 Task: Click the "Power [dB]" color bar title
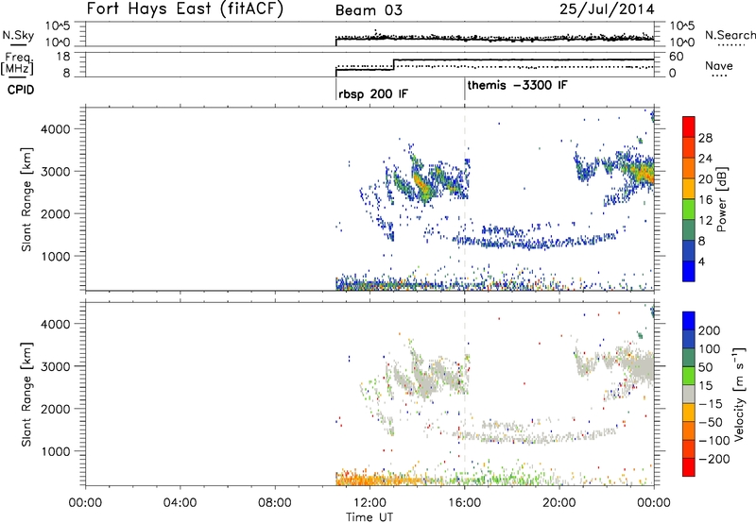[x=721, y=199]
